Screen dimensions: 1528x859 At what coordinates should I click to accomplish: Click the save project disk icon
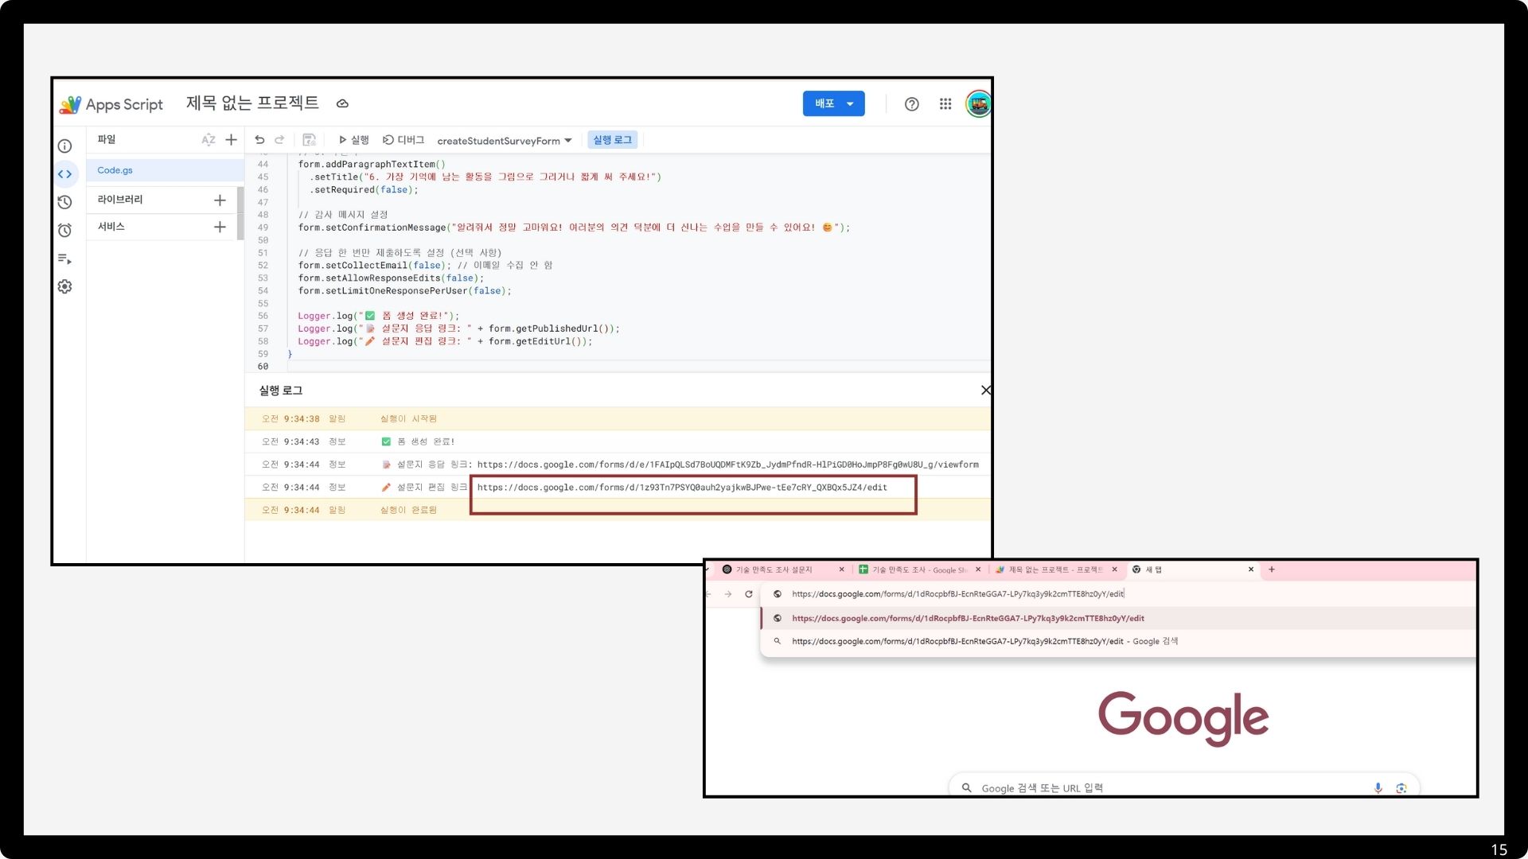pyautogui.click(x=310, y=140)
